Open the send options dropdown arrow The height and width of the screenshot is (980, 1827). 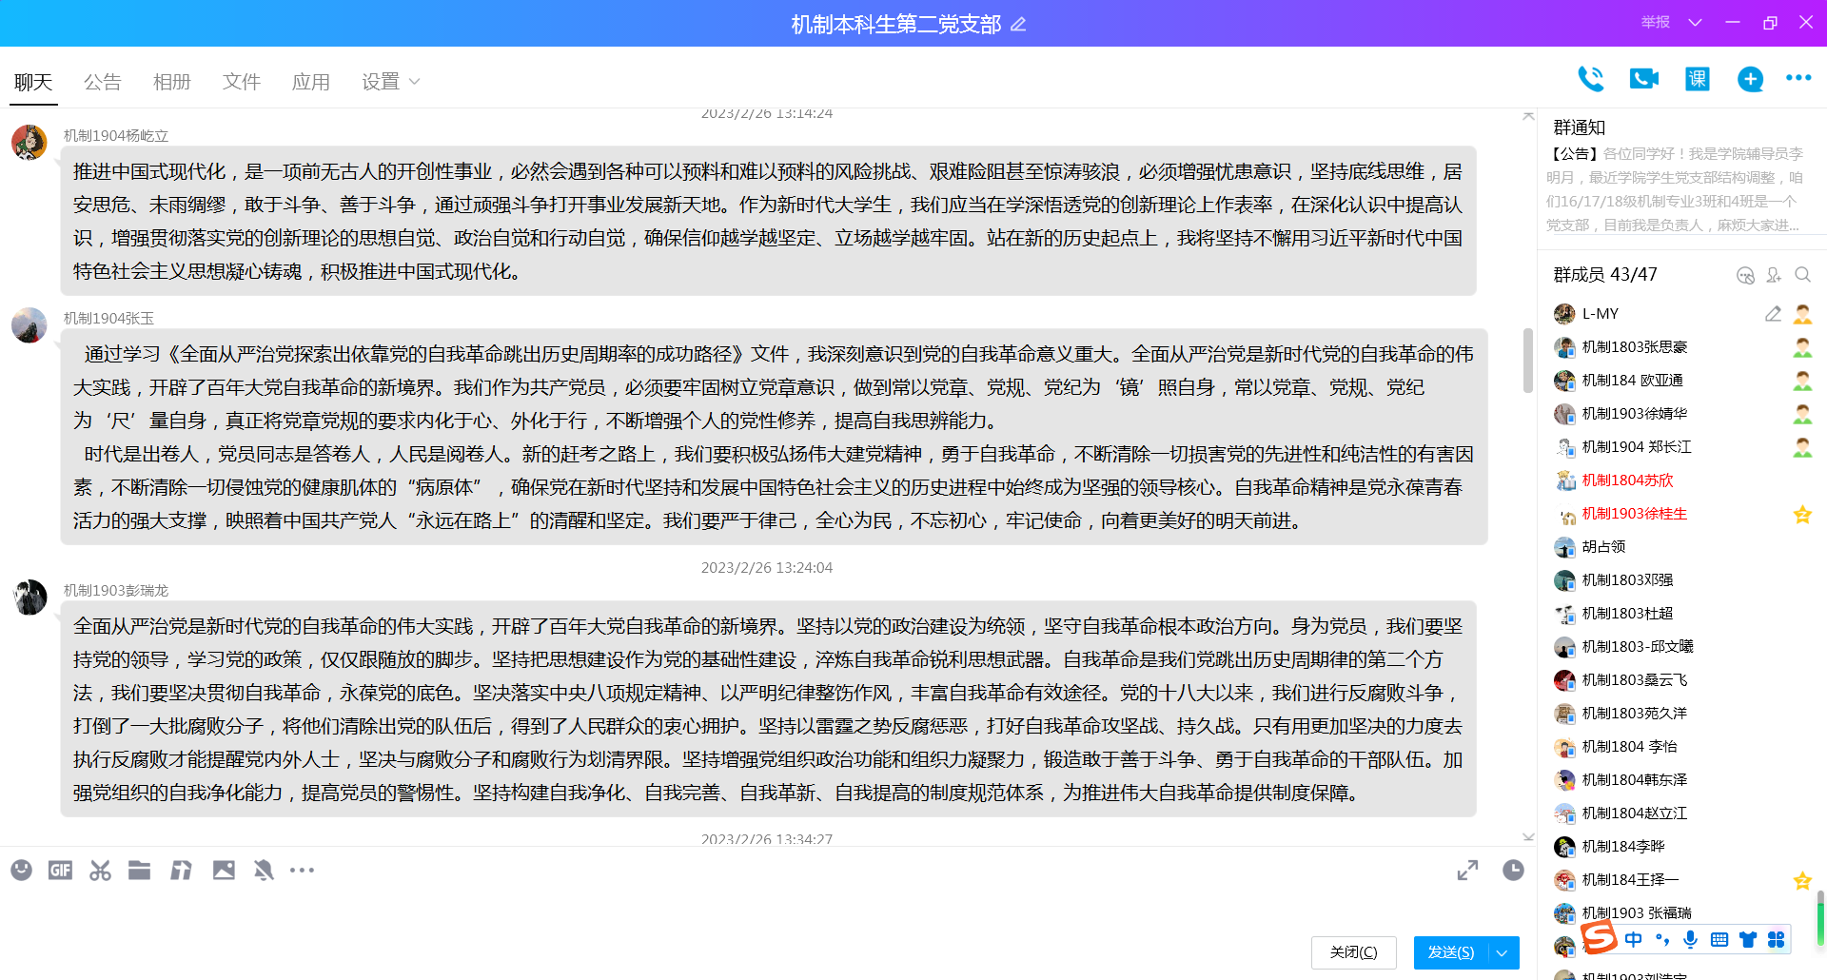1500,952
